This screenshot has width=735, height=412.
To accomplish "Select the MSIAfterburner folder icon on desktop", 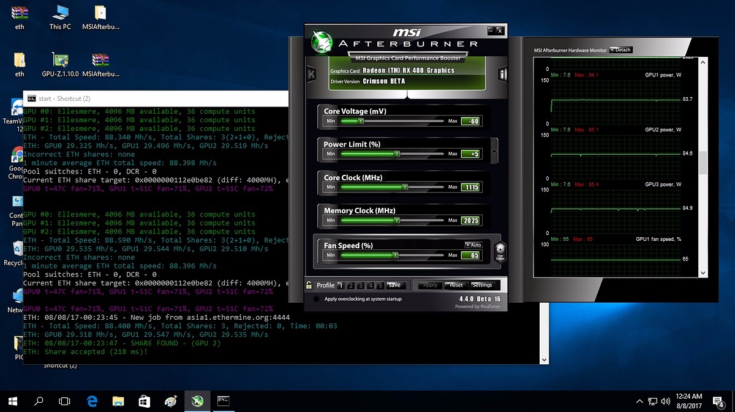I will [100, 18].
